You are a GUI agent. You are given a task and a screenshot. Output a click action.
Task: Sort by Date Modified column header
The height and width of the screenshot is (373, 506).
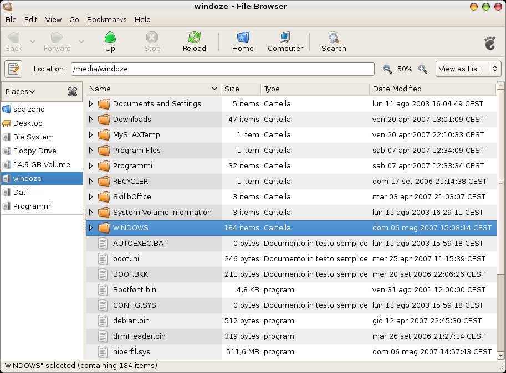pyautogui.click(x=433, y=89)
